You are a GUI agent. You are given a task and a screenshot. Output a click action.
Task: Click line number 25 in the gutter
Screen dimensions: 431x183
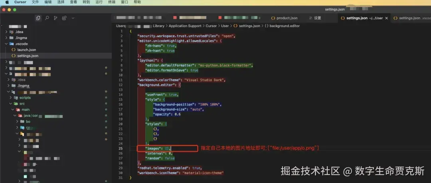tap(121, 149)
